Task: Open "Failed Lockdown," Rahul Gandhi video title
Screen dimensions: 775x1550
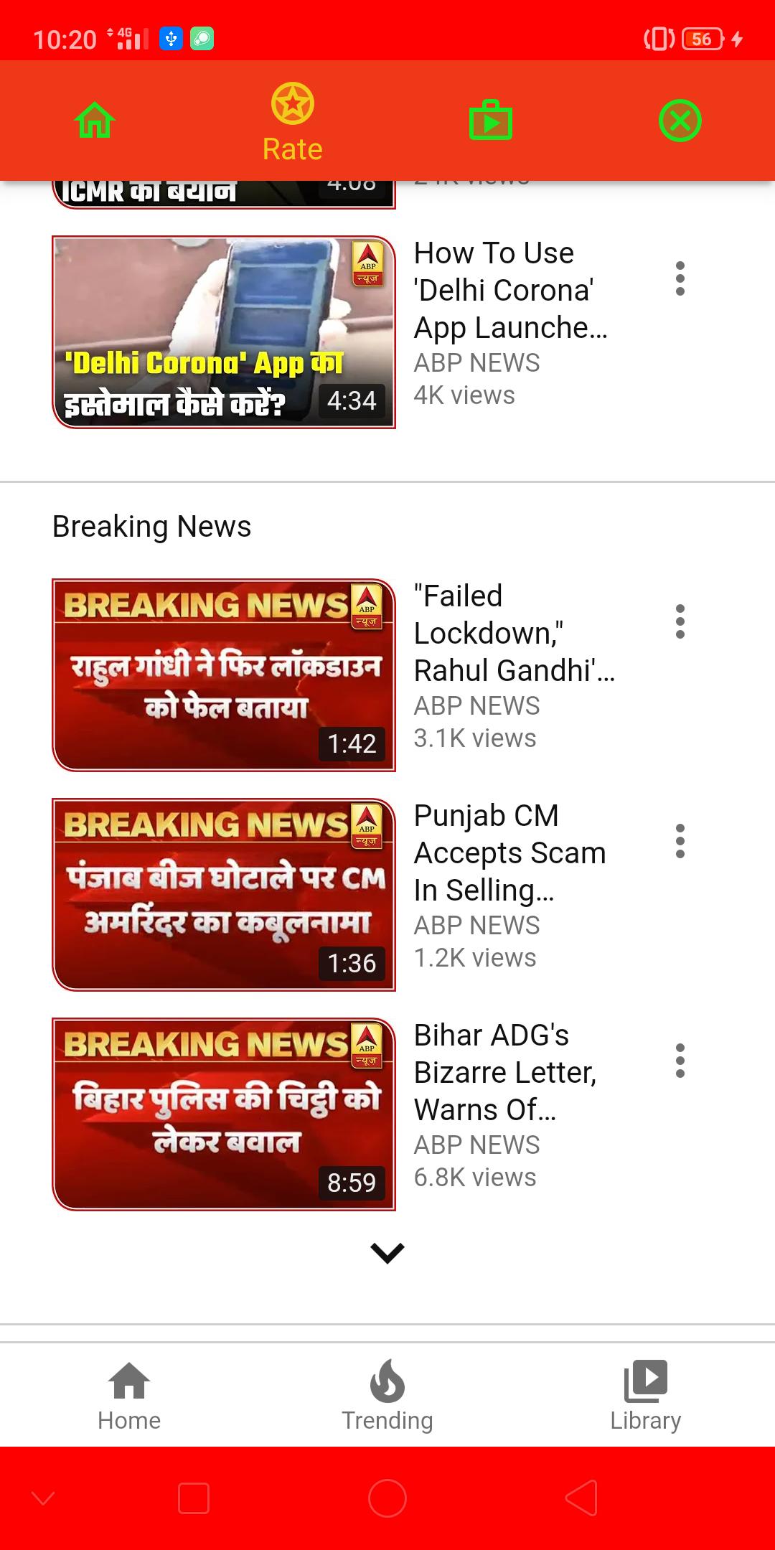Action: (x=515, y=634)
